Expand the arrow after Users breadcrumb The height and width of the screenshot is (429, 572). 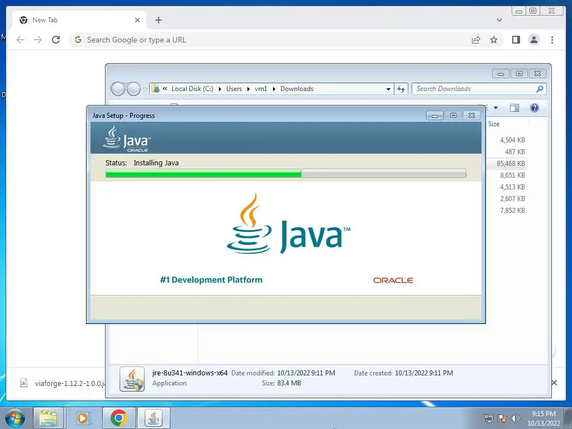click(248, 89)
